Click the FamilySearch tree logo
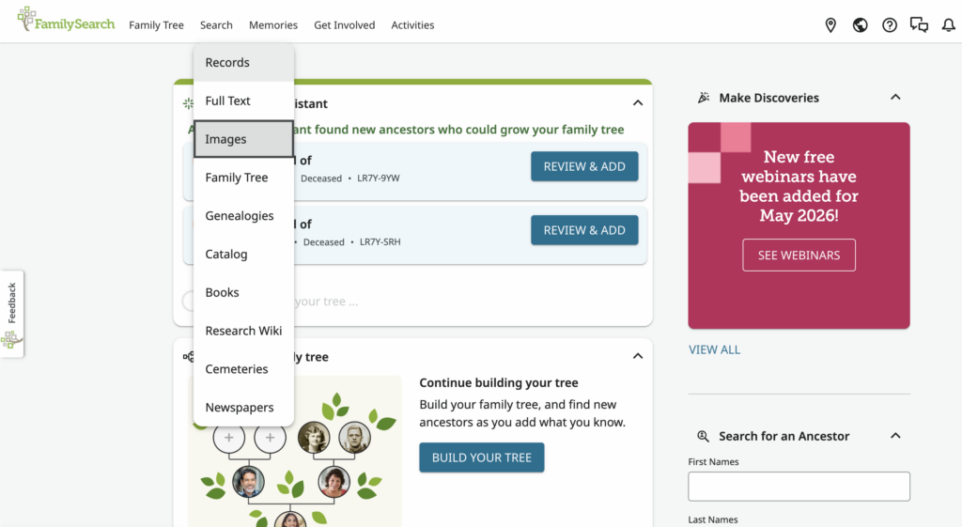 (66, 21)
